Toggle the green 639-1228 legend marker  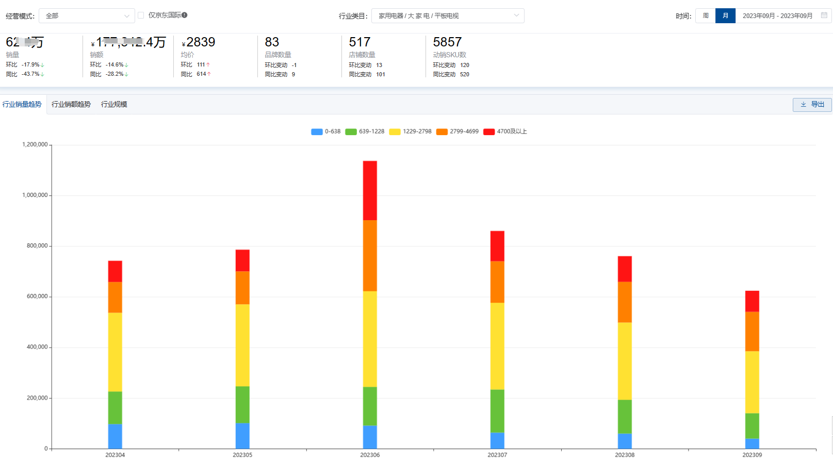351,132
